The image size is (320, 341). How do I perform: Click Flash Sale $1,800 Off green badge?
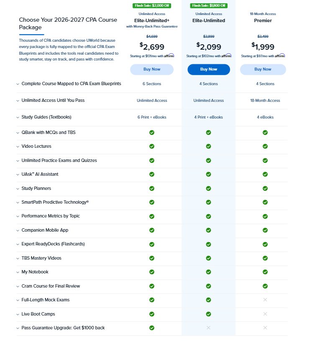pyautogui.click(x=209, y=6)
